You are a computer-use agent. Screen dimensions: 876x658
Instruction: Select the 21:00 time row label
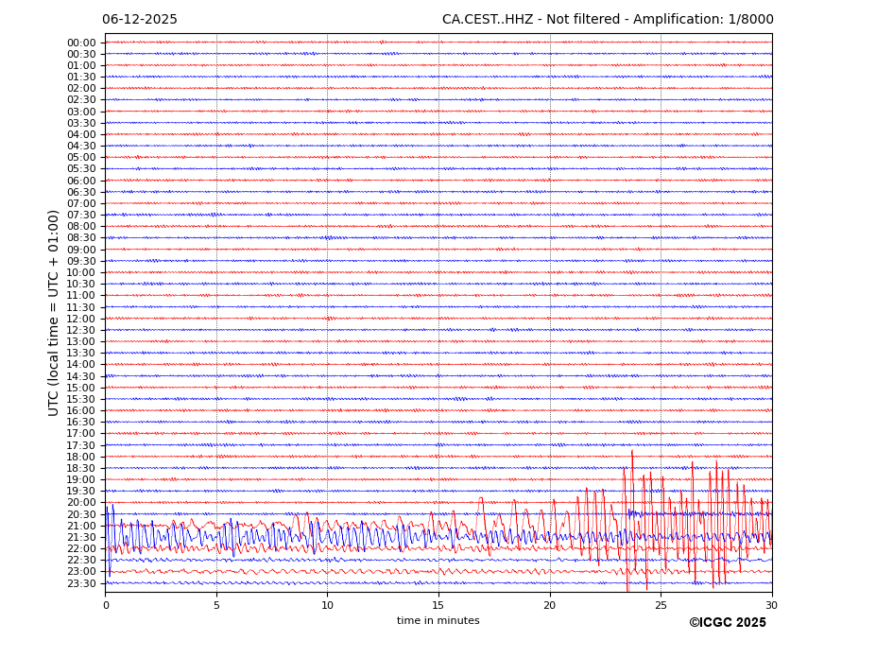coord(81,526)
